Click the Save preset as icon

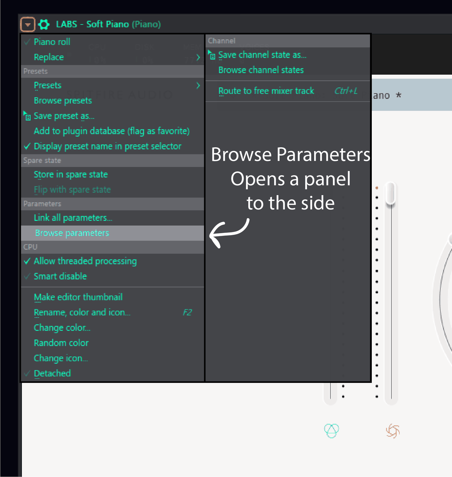[27, 116]
